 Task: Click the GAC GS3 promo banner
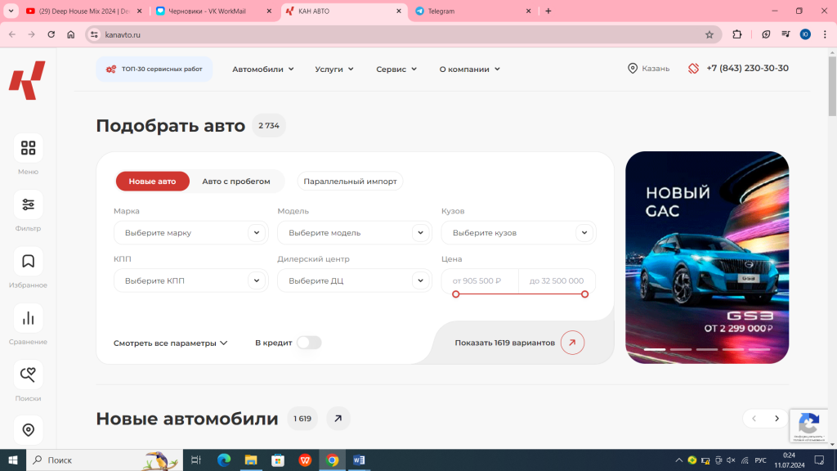(707, 258)
